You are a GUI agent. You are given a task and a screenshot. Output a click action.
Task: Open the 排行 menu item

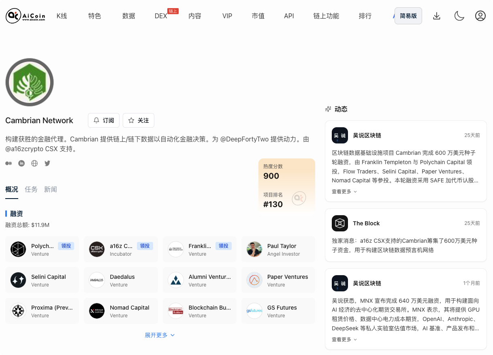[x=365, y=16]
